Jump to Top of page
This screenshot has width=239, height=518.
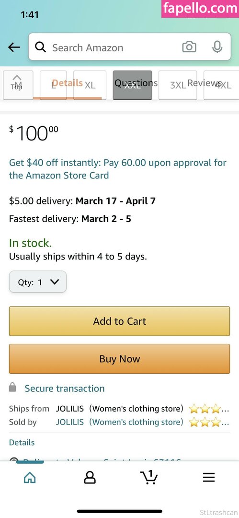click(16, 82)
